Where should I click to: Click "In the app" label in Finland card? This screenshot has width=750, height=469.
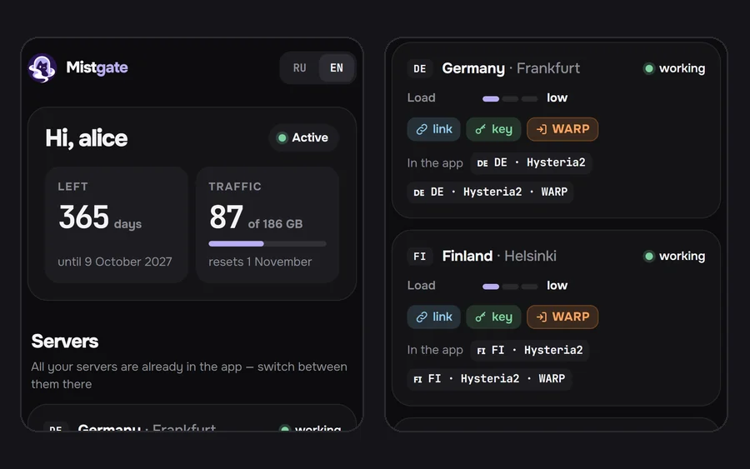(x=435, y=350)
